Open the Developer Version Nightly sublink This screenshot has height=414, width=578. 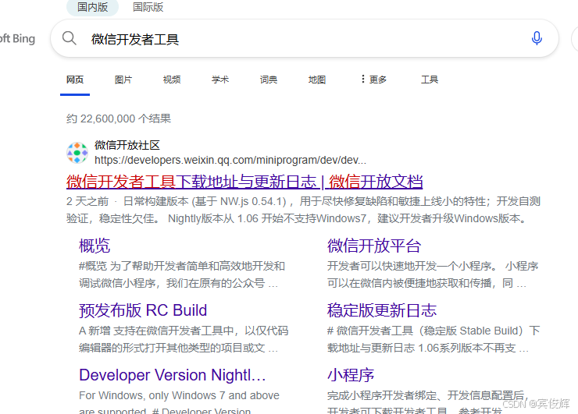(x=172, y=375)
